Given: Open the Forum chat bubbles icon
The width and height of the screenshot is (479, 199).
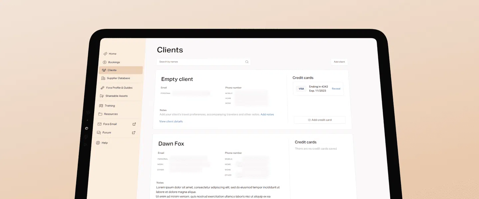Looking at the screenshot, I should point(98,132).
